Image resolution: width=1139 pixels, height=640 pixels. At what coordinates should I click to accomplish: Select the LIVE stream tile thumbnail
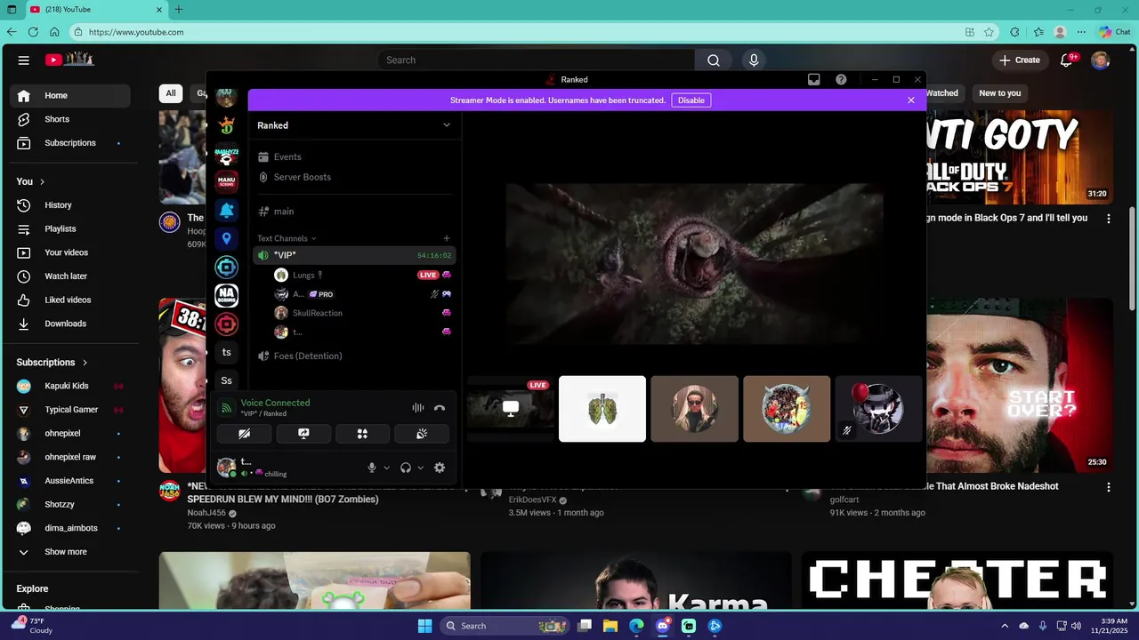[x=510, y=409]
